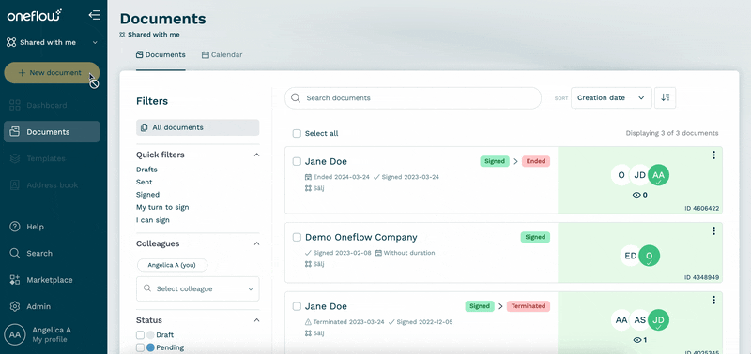Click the ID 4348949 label
The width and height of the screenshot is (751, 354).
(x=701, y=277)
